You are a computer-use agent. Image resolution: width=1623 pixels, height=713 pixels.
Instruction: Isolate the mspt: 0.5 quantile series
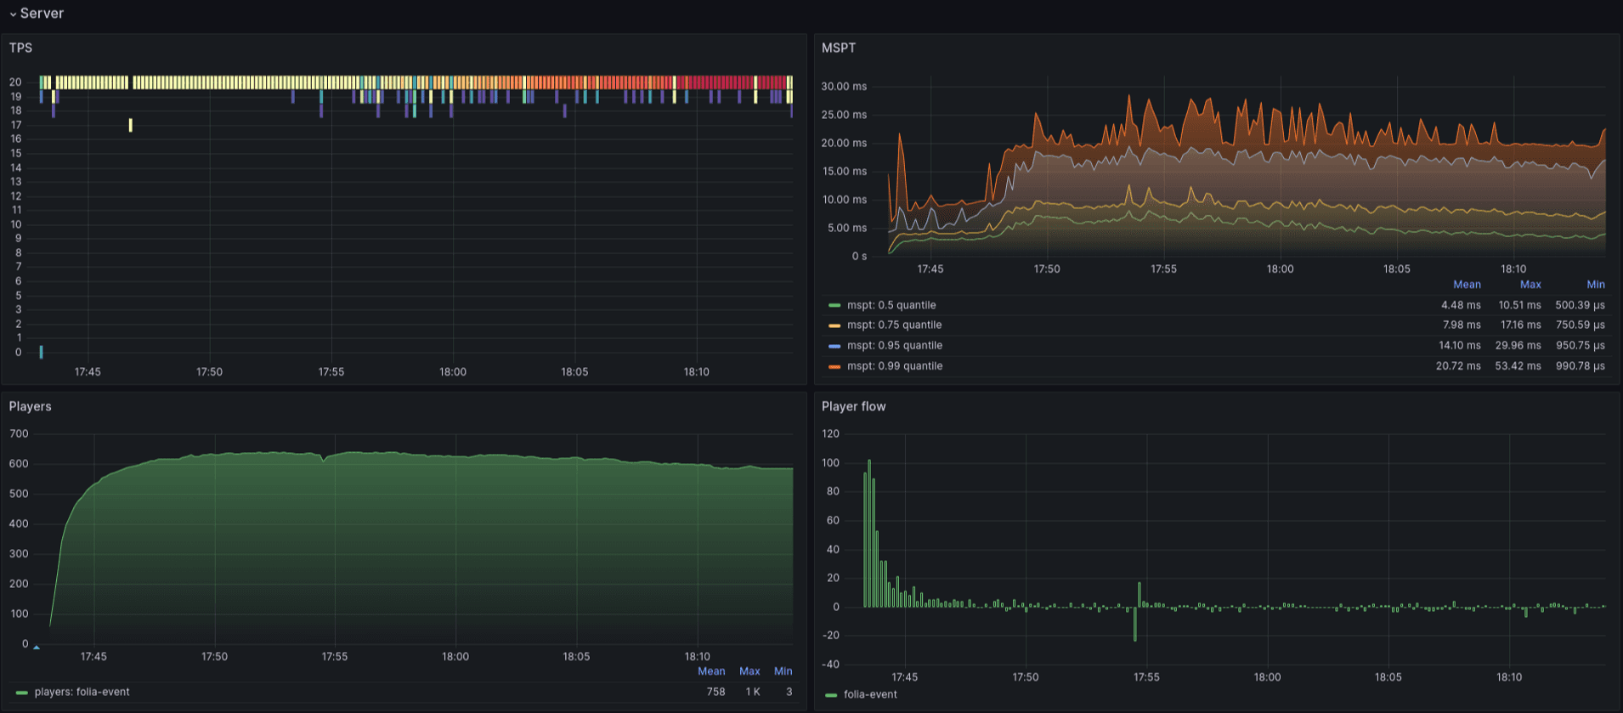point(891,305)
